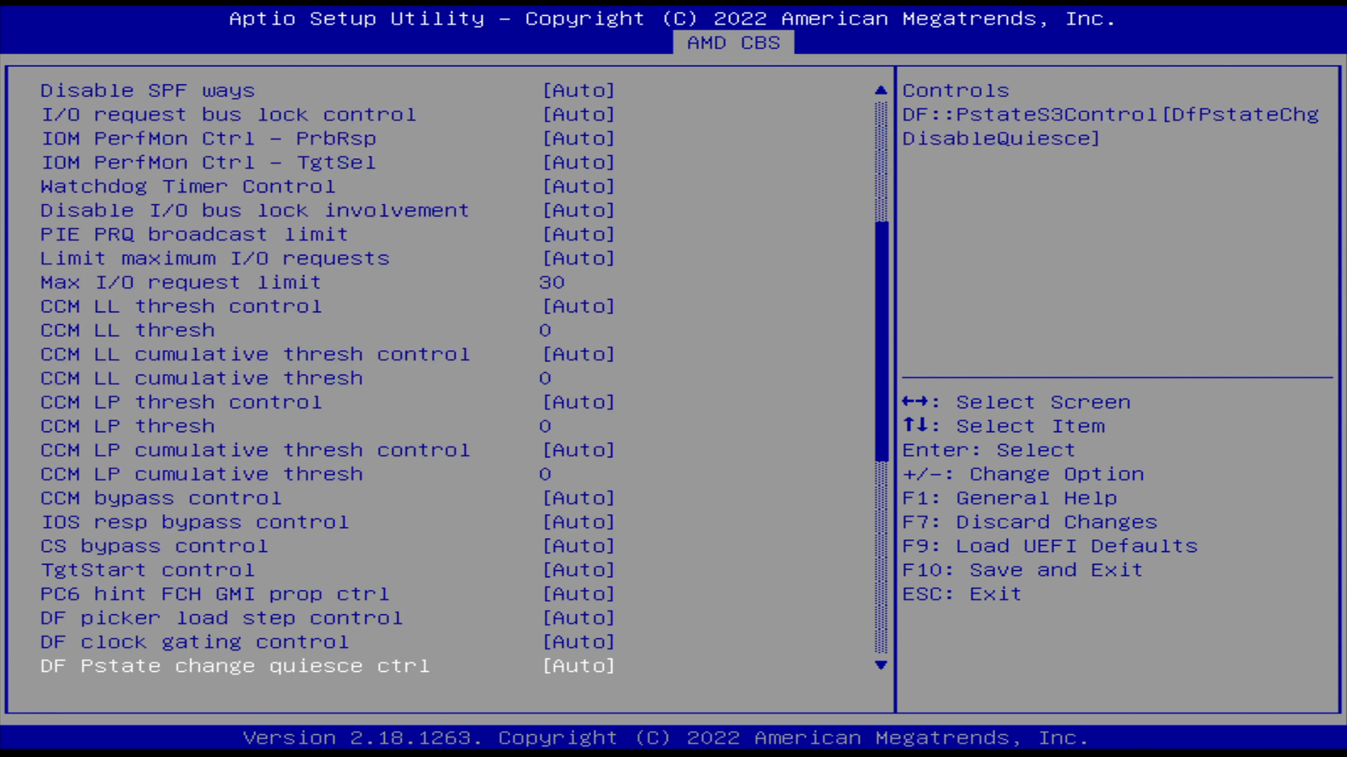Change the PIE PRQ broadcast limit value
This screenshot has width=1347, height=757.
pos(579,234)
